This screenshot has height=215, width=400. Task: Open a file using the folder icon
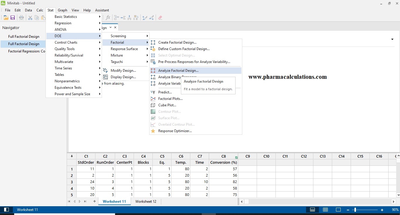(x=6, y=18)
